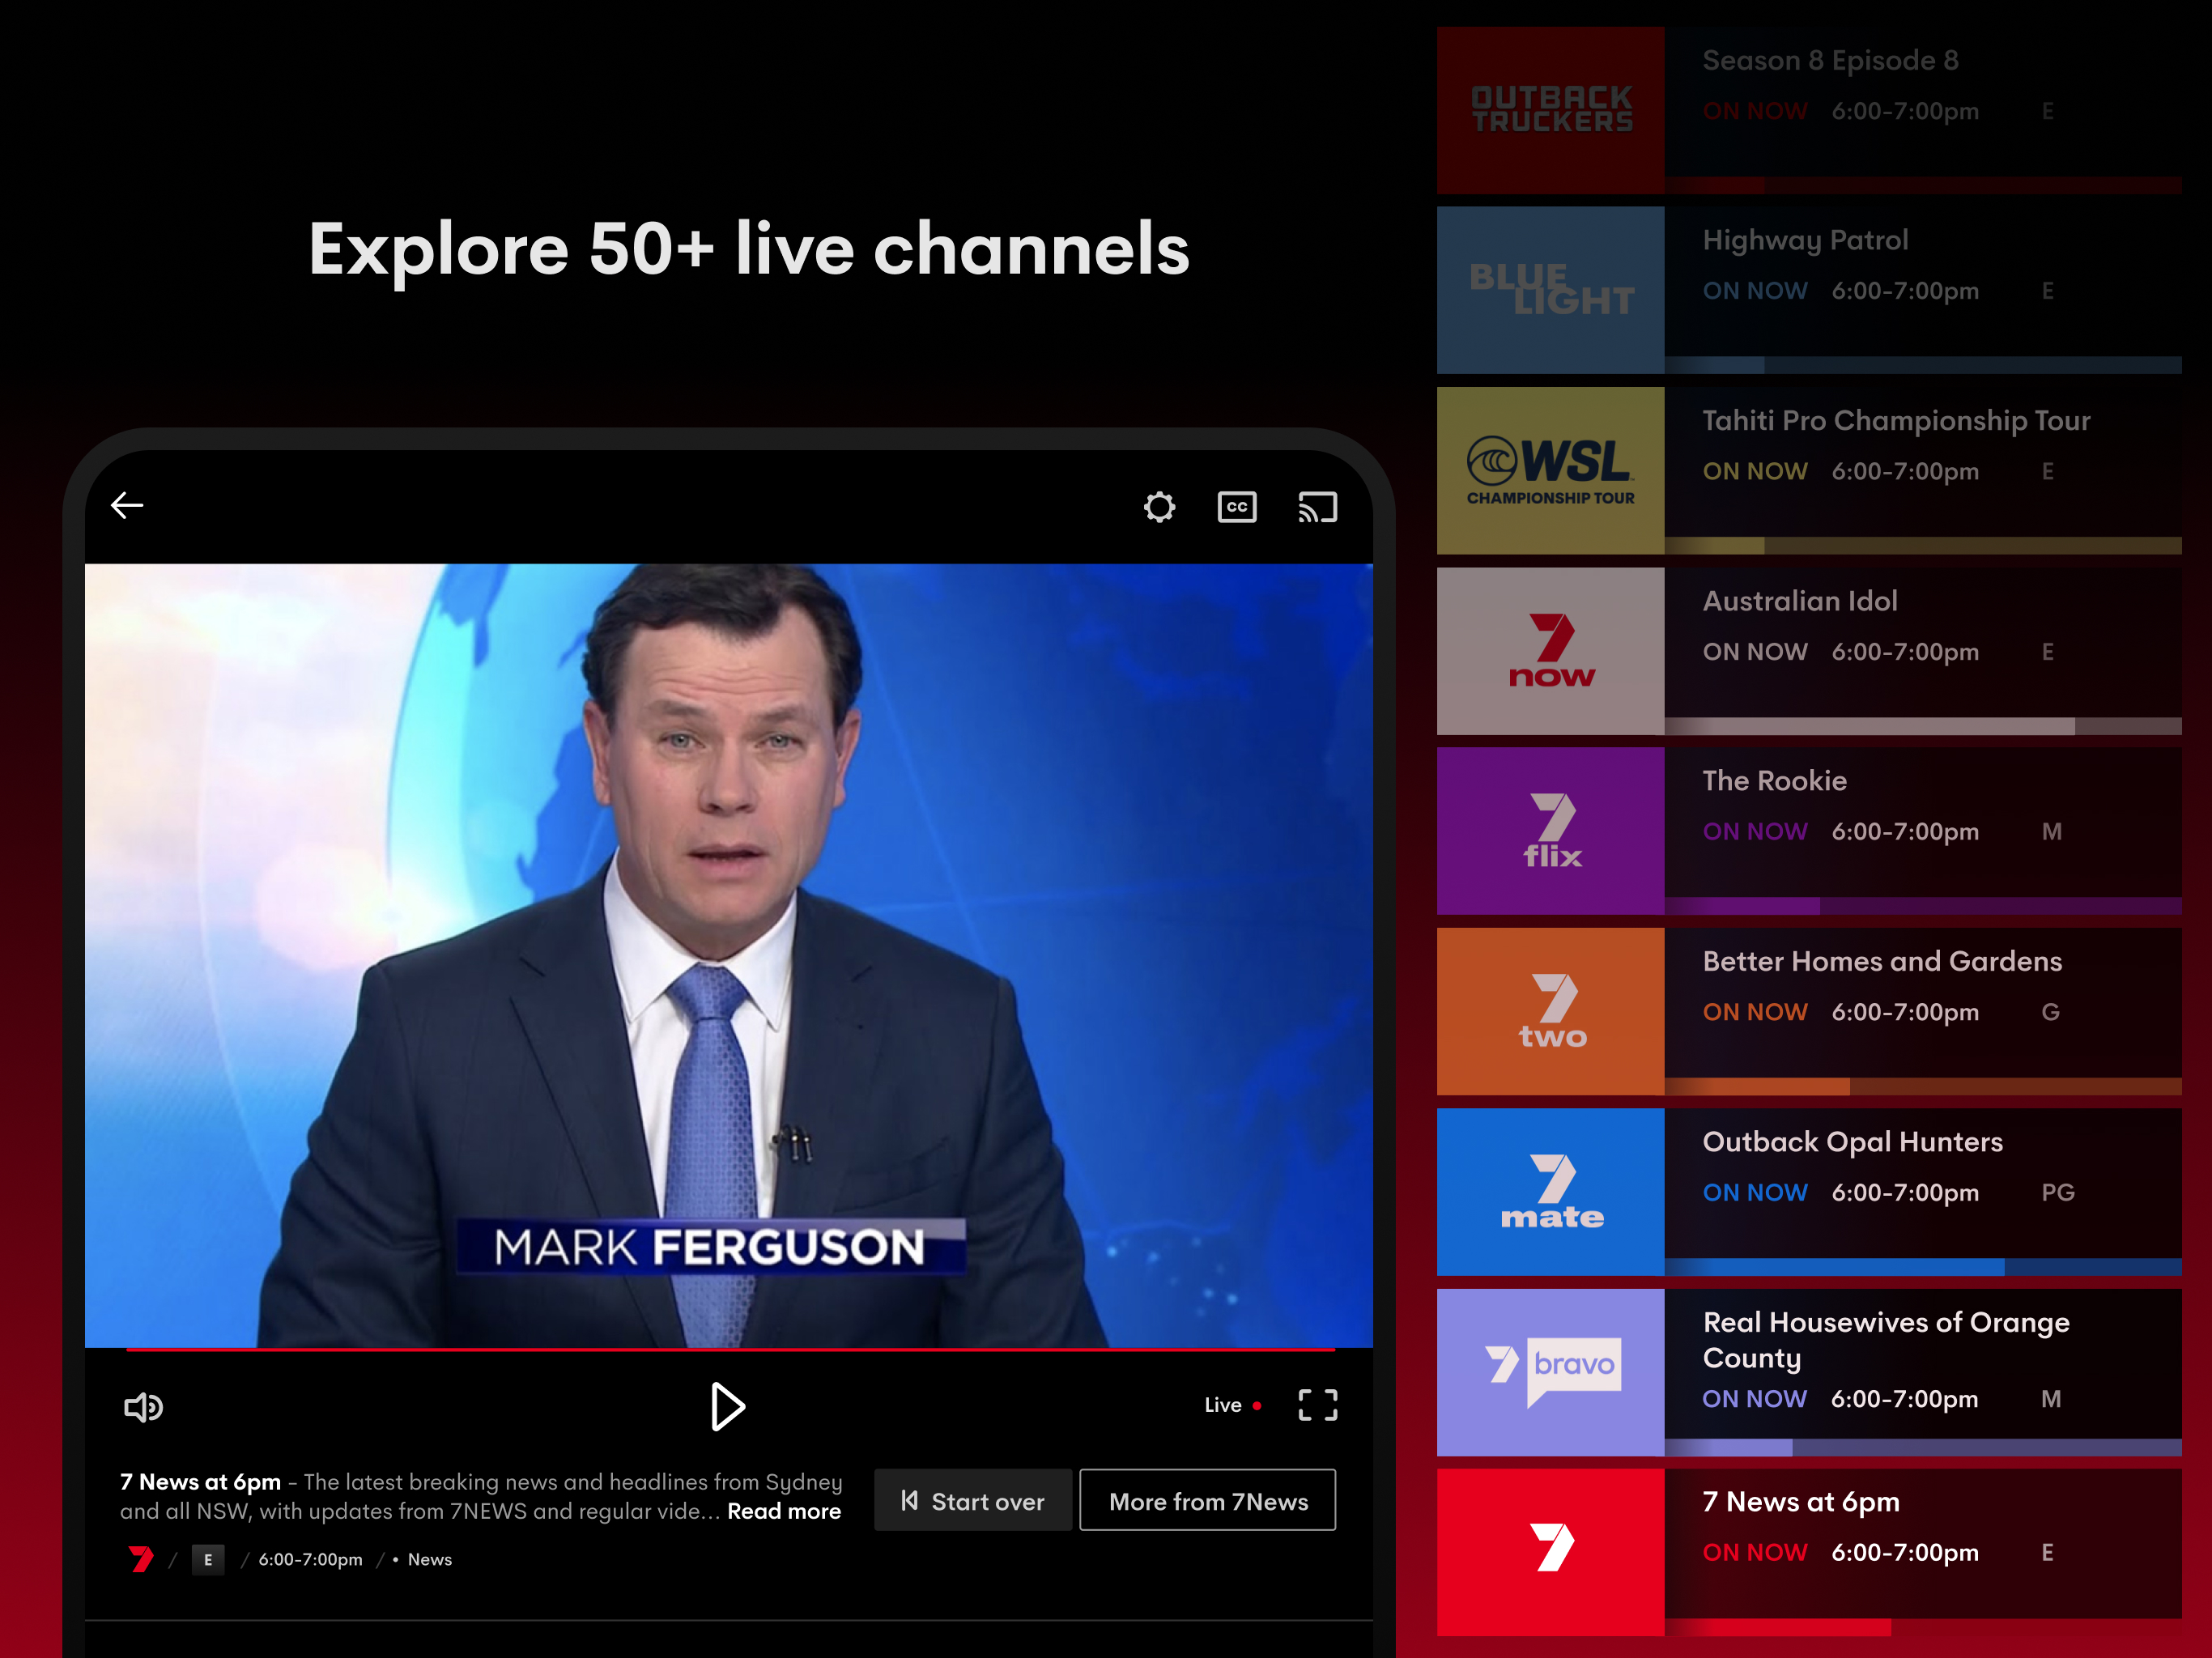Image resolution: width=2212 pixels, height=1658 pixels.
Task: Click the News genre tag
Action: tap(429, 1559)
